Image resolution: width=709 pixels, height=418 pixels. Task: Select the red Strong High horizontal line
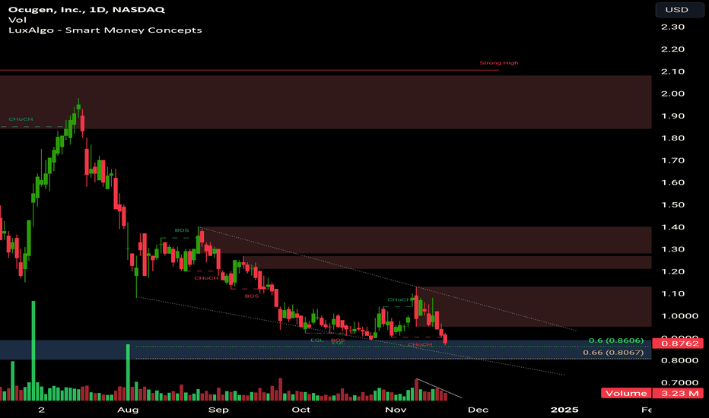(250, 70)
